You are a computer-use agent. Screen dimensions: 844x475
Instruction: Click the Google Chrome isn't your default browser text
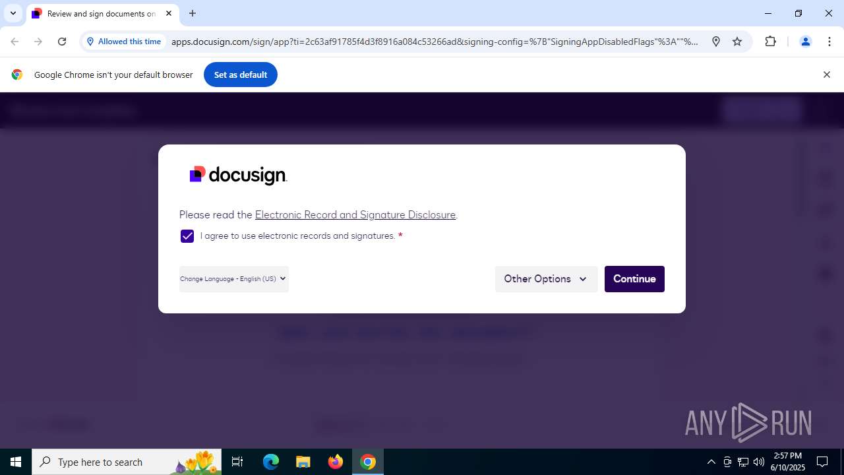[x=113, y=75]
